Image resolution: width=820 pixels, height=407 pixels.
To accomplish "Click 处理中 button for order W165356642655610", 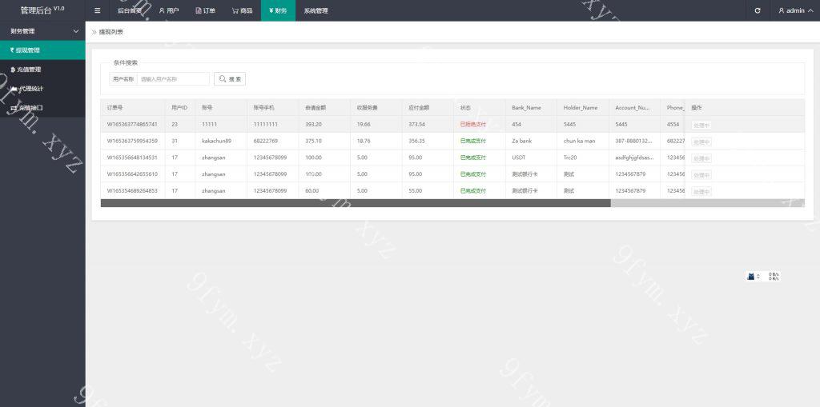I will 701,175.
